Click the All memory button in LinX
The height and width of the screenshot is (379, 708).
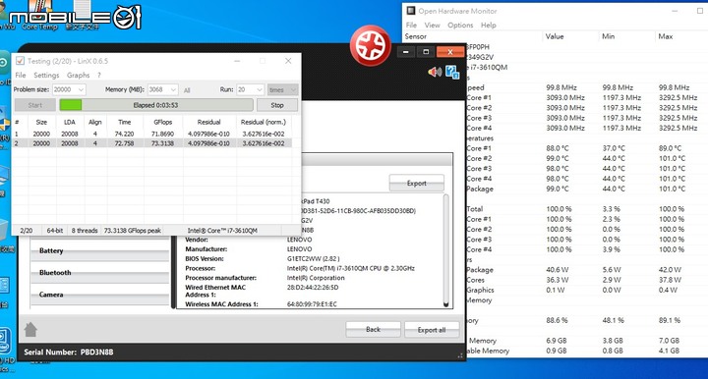[x=187, y=90]
